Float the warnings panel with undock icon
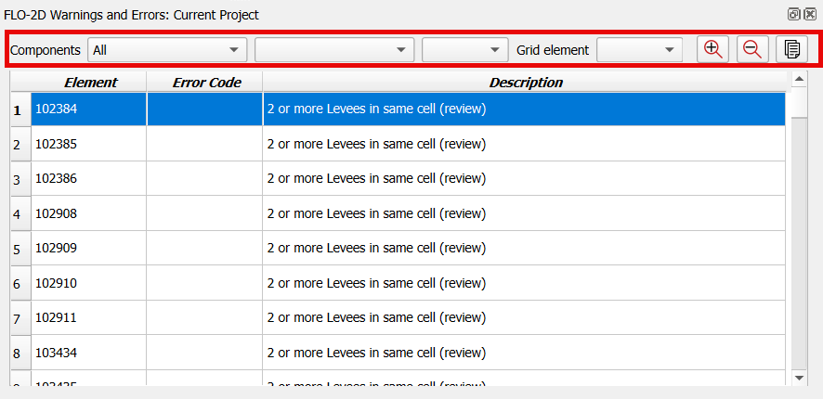This screenshot has height=399, width=823. pyautogui.click(x=794, y=15)
